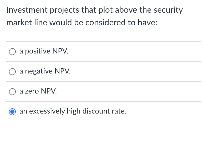The height and width of the screenshot is (147, 204).
Task: Click the word 'negative' in second option
Action: coord(39,71)
